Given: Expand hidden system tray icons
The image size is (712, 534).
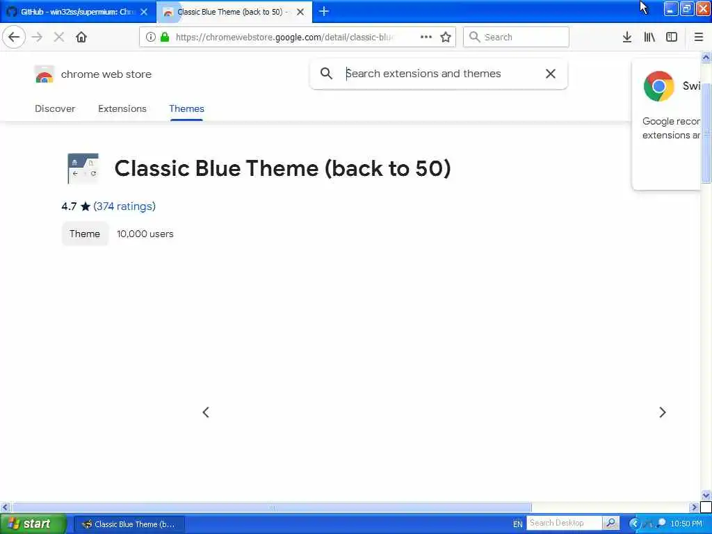Looking at the screenshot, I should click(x=634, y=524).
